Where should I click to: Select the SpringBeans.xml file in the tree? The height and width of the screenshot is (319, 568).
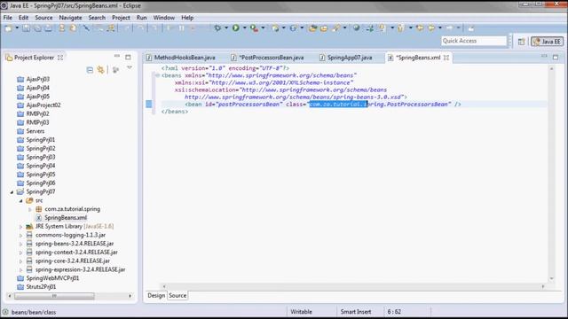[x=66, y=218]
